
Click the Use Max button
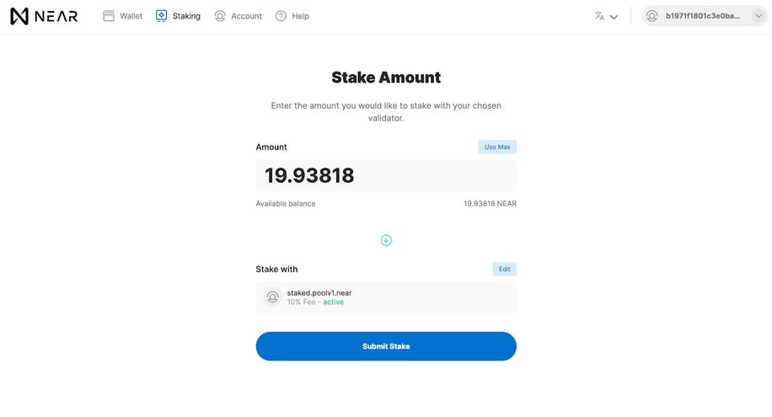coord(497,147)
